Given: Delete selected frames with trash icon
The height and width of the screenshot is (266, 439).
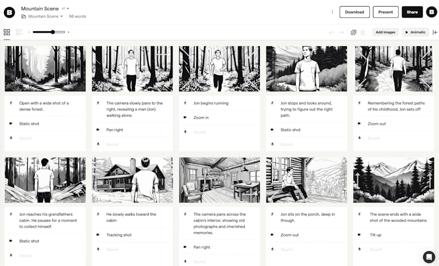Looking at the screenshot, I should (x=363, y=33).
